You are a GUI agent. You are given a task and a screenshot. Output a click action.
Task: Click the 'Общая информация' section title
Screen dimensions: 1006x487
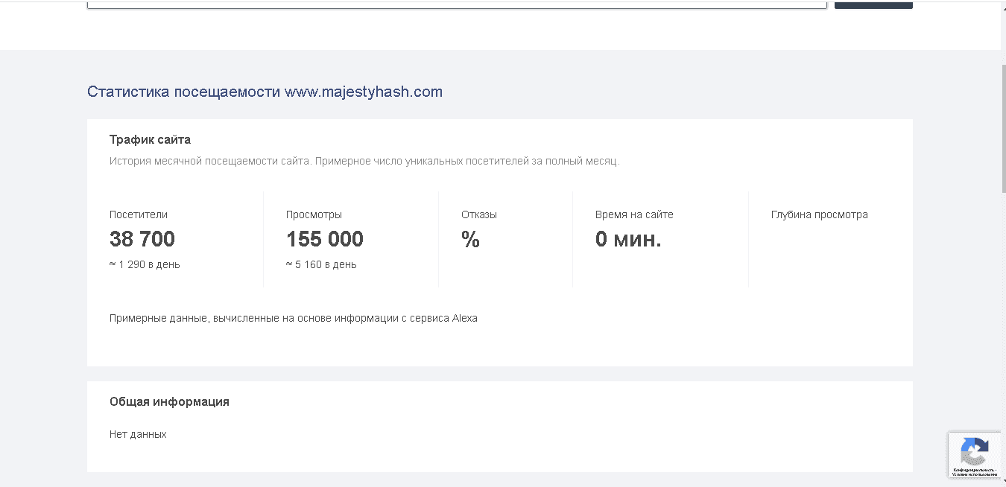(x=169, y=401)
